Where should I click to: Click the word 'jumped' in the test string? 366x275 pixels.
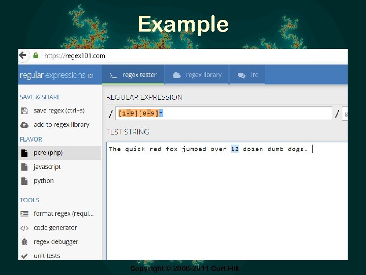click(x=194, y=149)
